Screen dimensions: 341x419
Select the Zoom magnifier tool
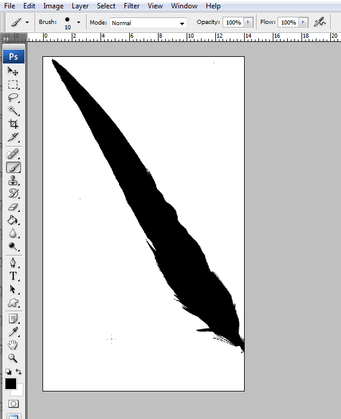pos(13,358)
